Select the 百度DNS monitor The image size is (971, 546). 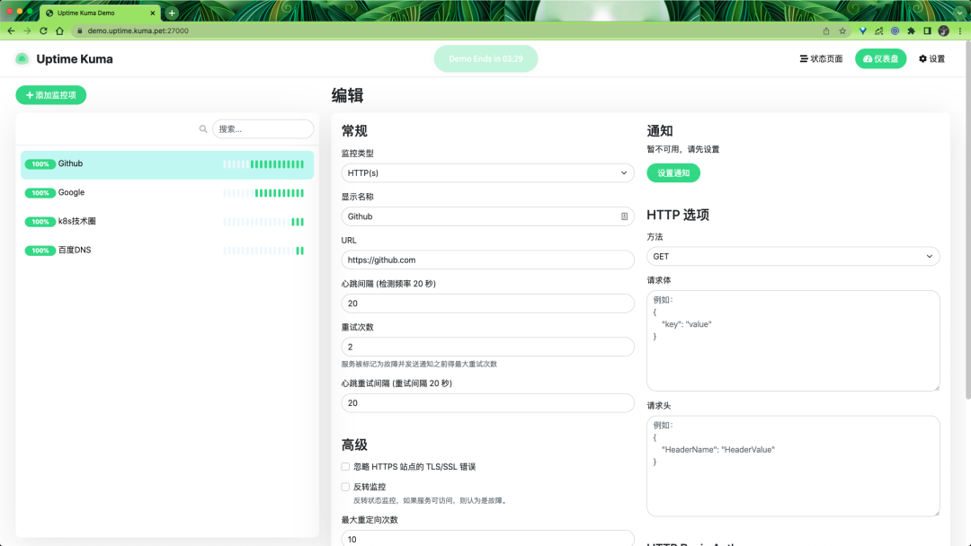click(167, 251)
